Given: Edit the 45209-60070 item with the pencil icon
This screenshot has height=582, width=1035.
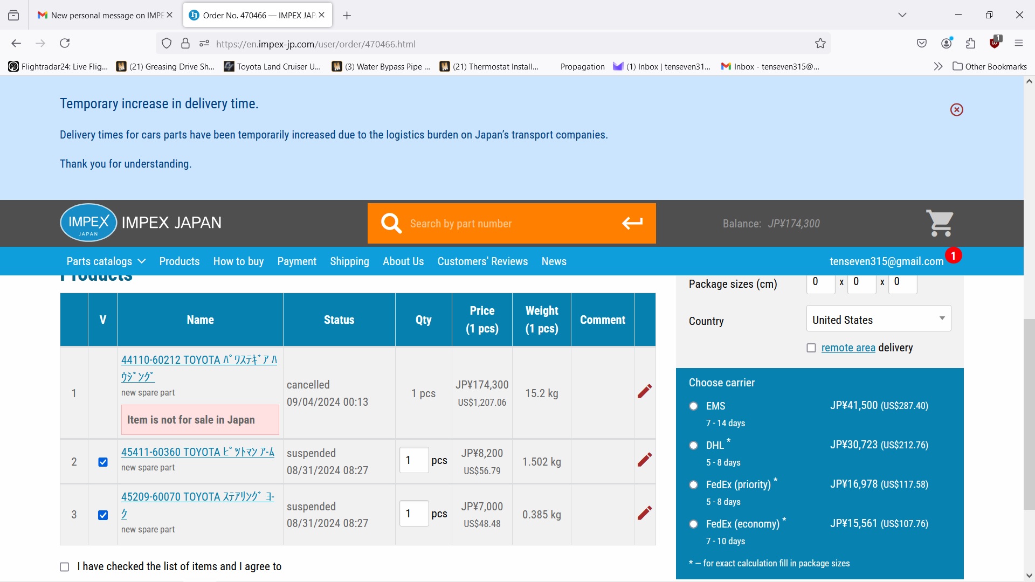Looking at the screenshot, I should point(645,513).
